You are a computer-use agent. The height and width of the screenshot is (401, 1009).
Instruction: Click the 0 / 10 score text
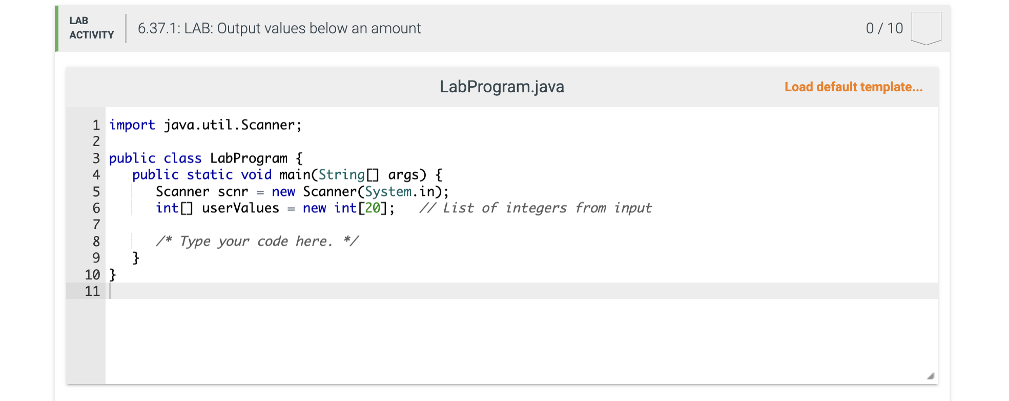pyautogui.click(x=884, y=28)
